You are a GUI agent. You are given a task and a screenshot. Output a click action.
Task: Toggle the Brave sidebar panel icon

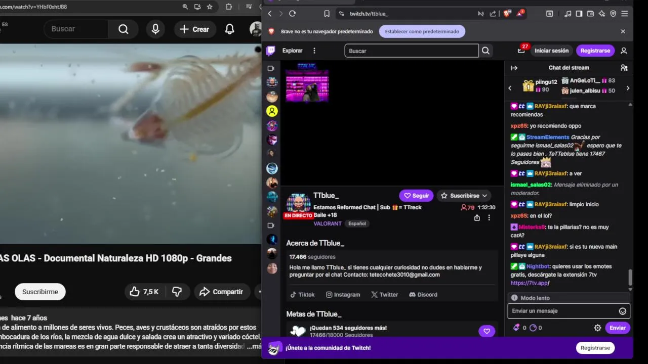[579, 14]
